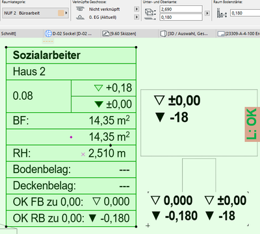The image size is (260, 234).
Task: Focus the Raum Bodenstärke field 0,180
Action: [x=245, y=13]
